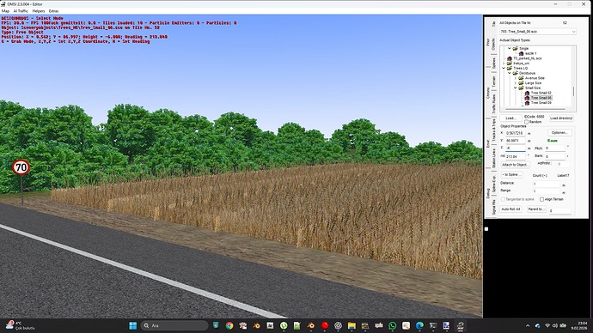Switch to the Tracks & Trips tab
The image size is (593, 333).
click(x=494, y=130)
